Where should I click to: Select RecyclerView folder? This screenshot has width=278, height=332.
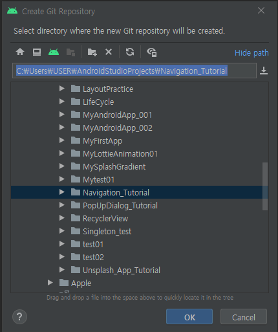[x=105, y=219]
